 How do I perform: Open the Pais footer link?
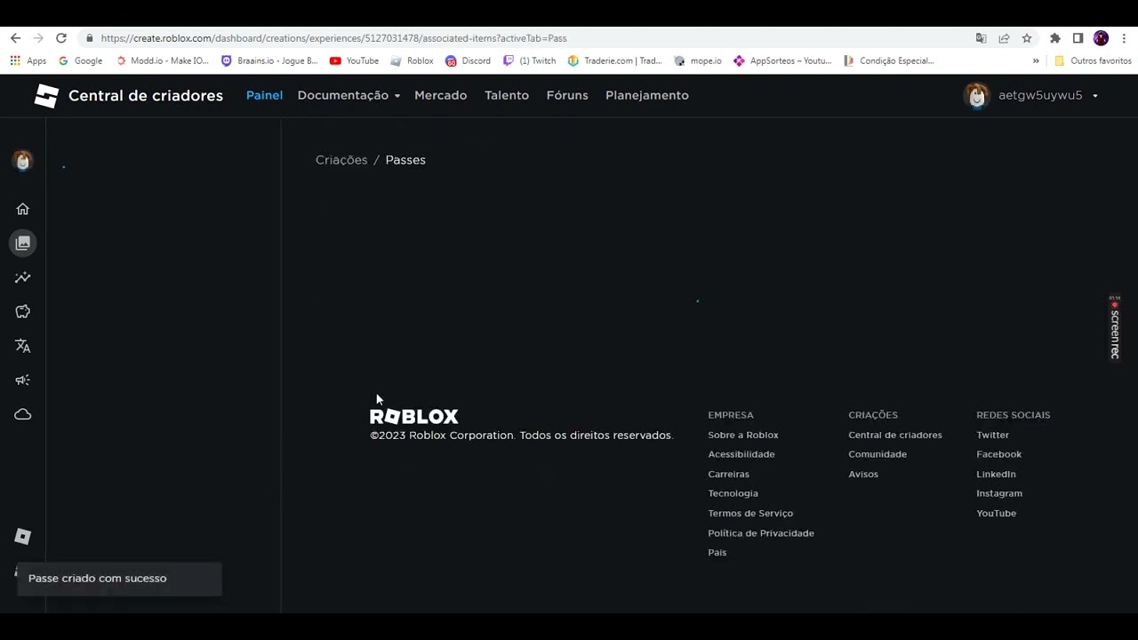pos(717,553)
